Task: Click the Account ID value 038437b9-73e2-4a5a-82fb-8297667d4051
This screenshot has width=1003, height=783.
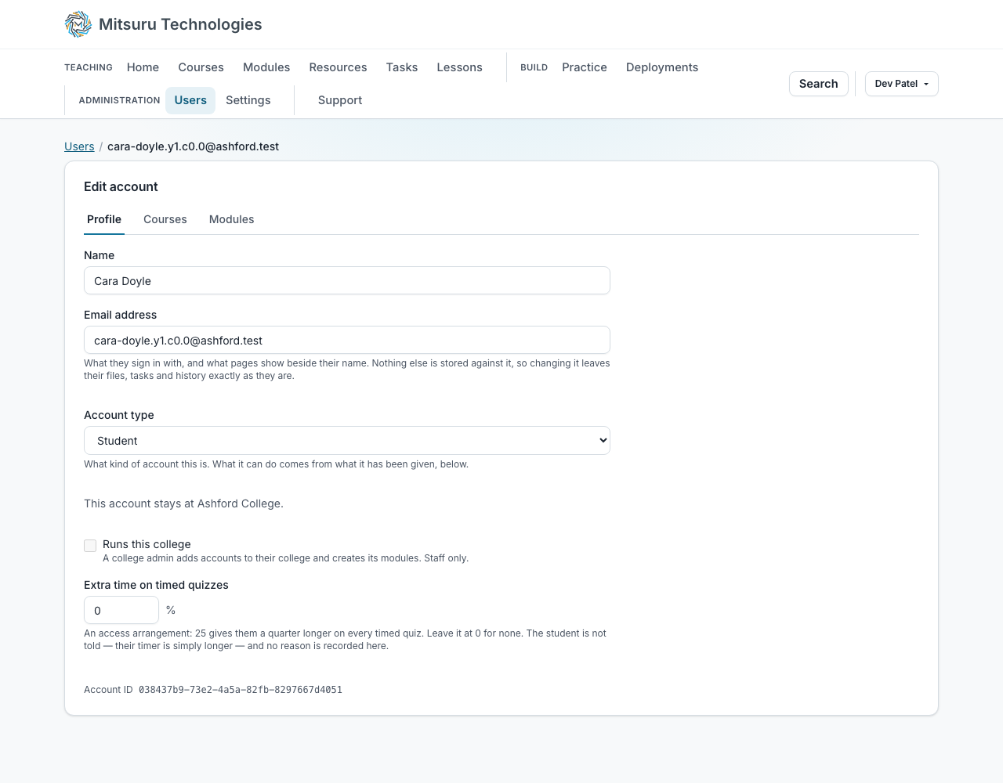Action: click(241, 690)
